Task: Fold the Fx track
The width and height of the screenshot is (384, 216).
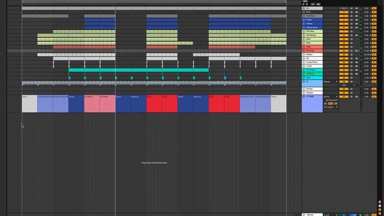Action: tap(304, 82)
